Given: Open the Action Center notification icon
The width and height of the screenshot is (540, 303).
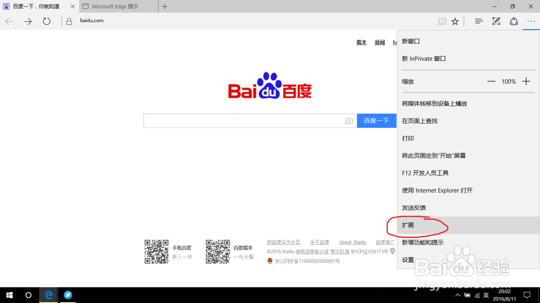Looking at the screenshot, I should [527, 295].
